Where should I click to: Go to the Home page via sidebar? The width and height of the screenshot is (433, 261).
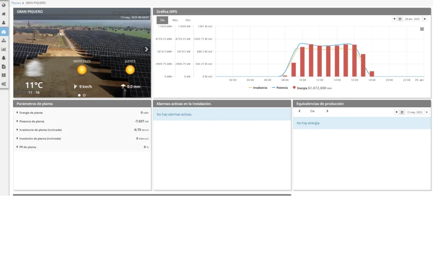tap(4, 14)
